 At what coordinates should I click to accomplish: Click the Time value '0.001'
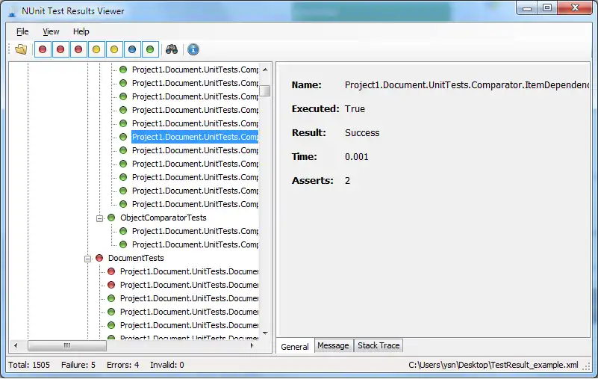357,157
